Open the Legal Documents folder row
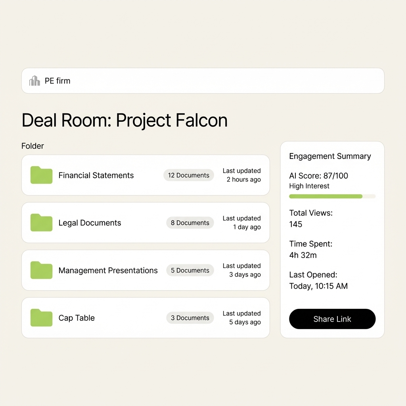The width and height of the screenshot is (406, 406). (146, 222)
